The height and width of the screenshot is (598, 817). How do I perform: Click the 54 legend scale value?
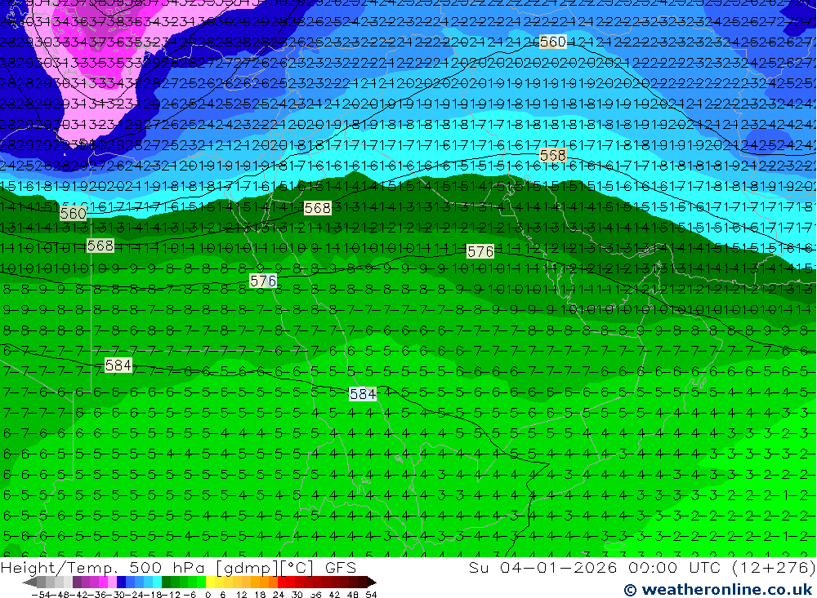371,595
